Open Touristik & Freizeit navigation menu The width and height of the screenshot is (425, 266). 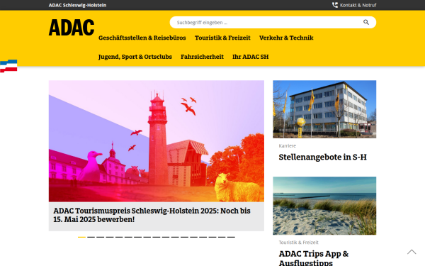tap(222, 38)
